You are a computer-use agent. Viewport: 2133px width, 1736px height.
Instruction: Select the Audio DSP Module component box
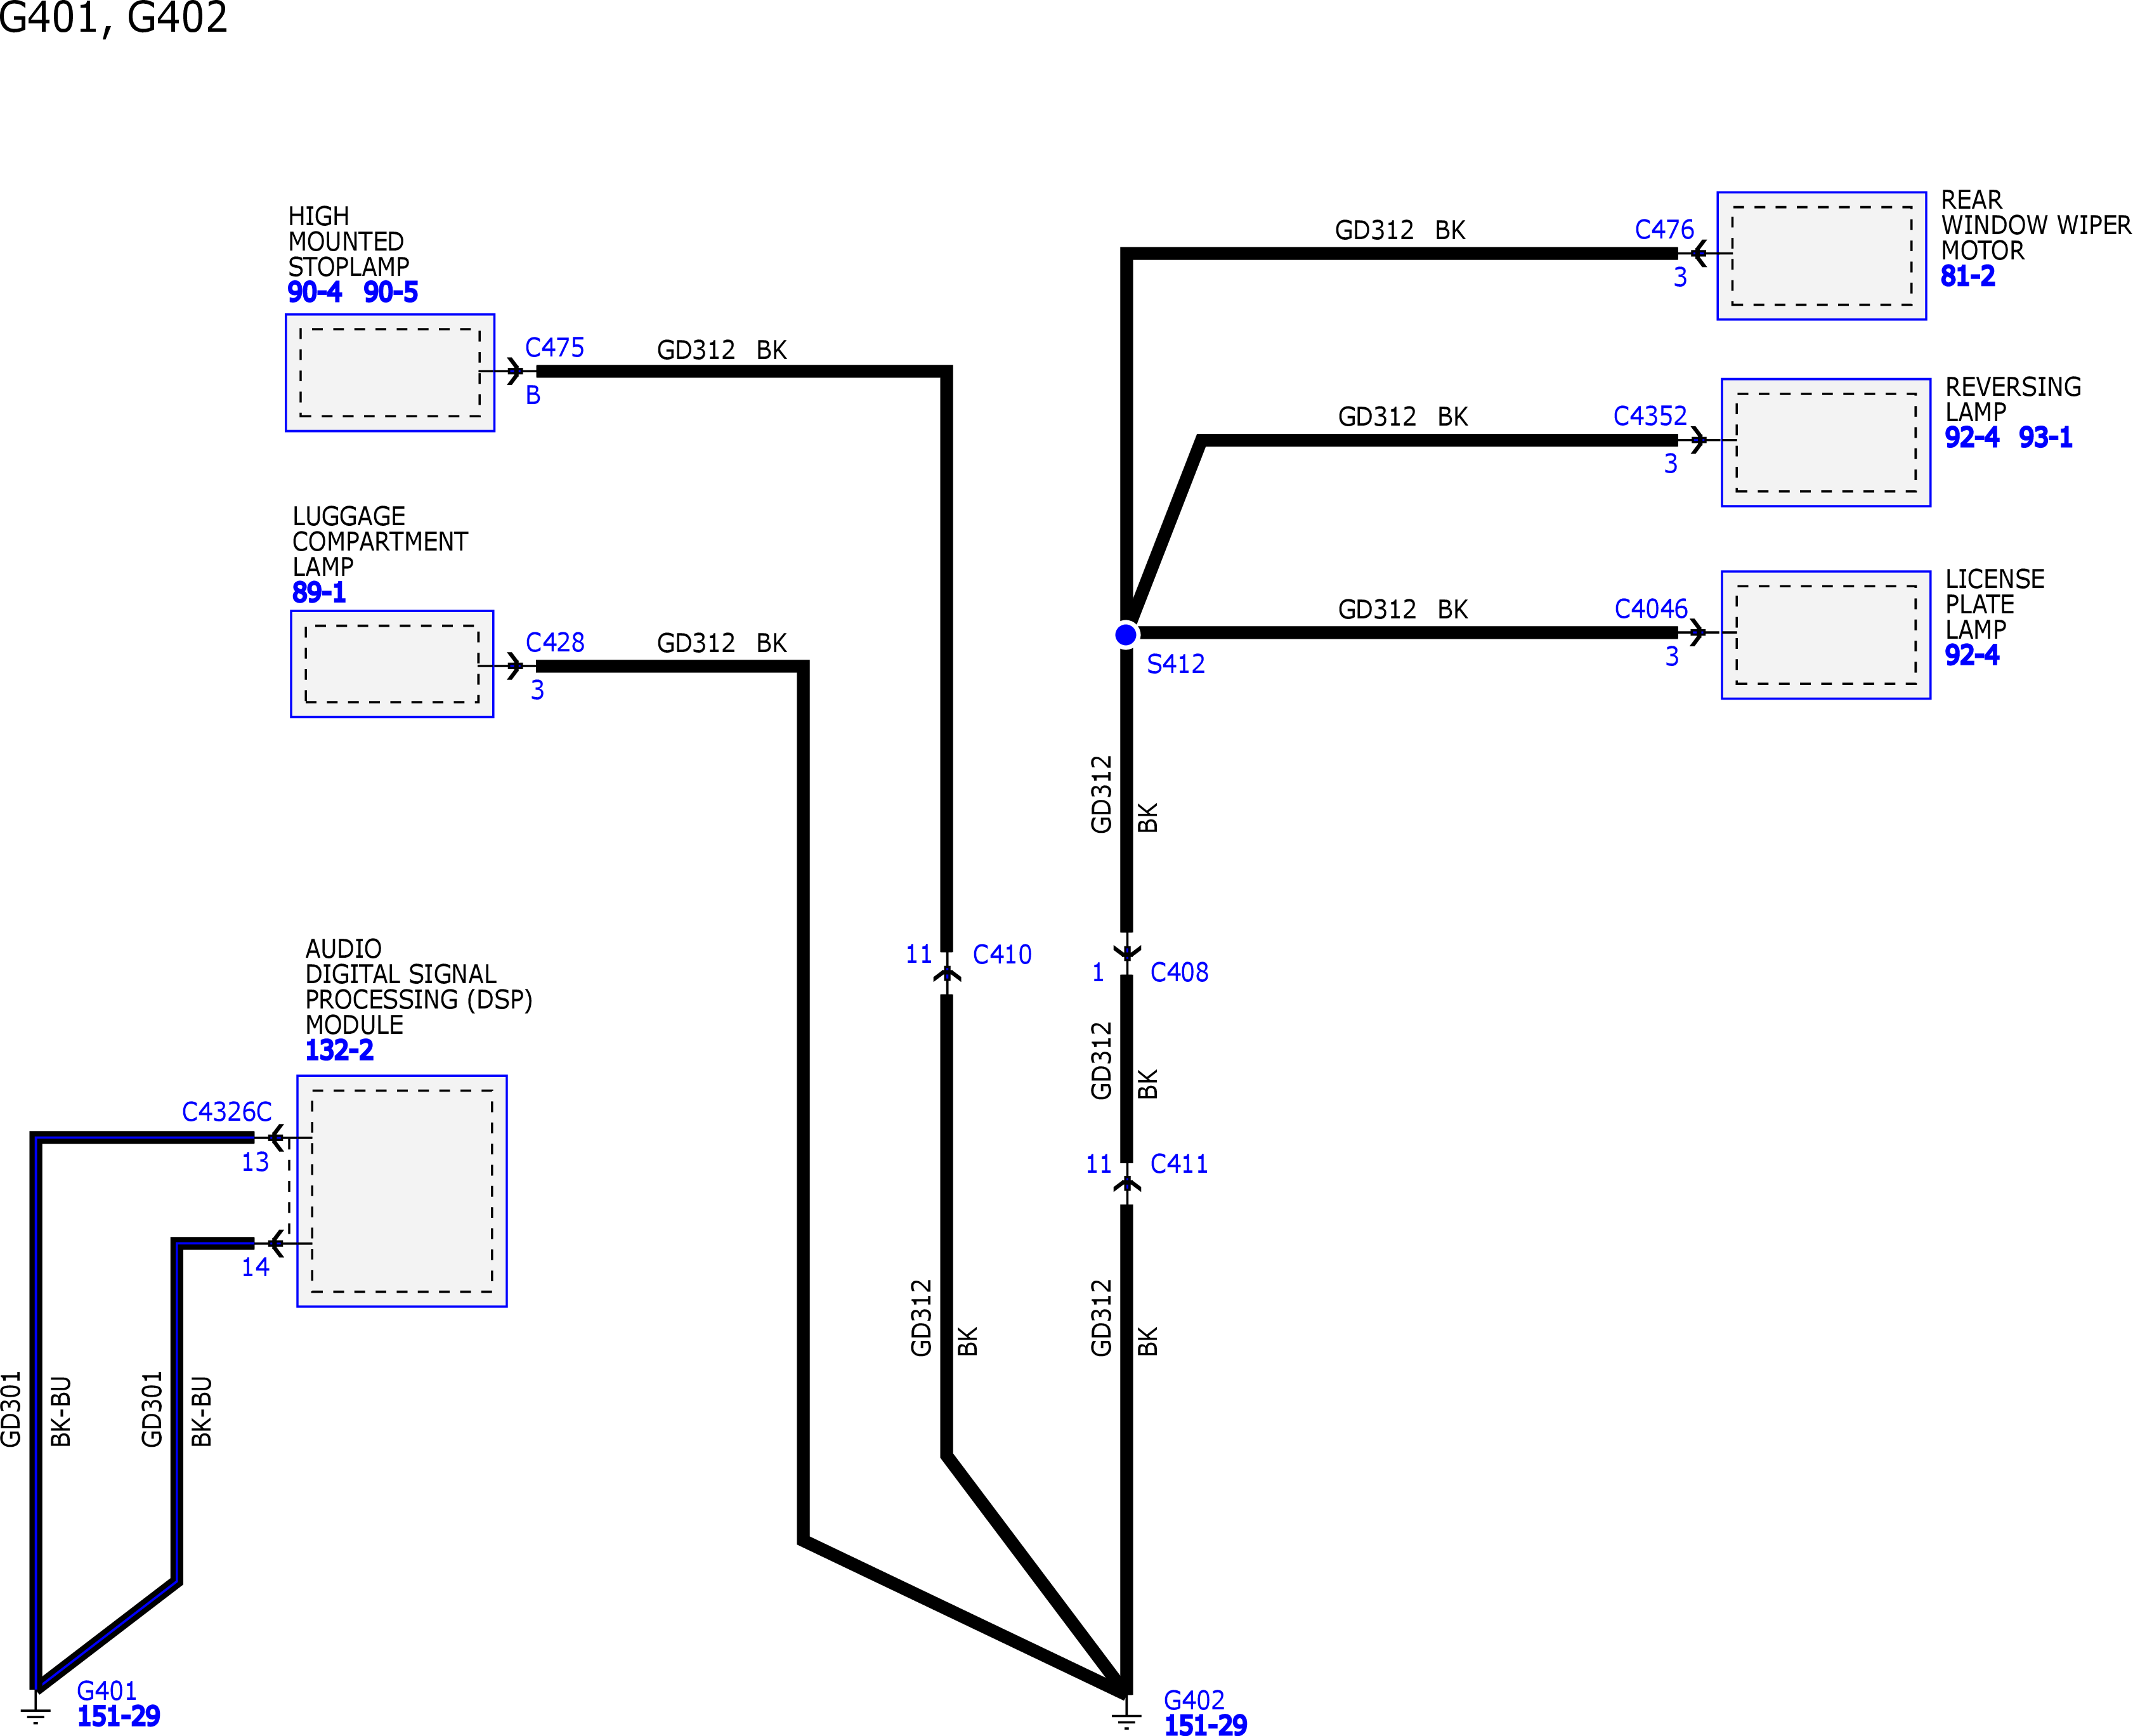[402, 1191]
